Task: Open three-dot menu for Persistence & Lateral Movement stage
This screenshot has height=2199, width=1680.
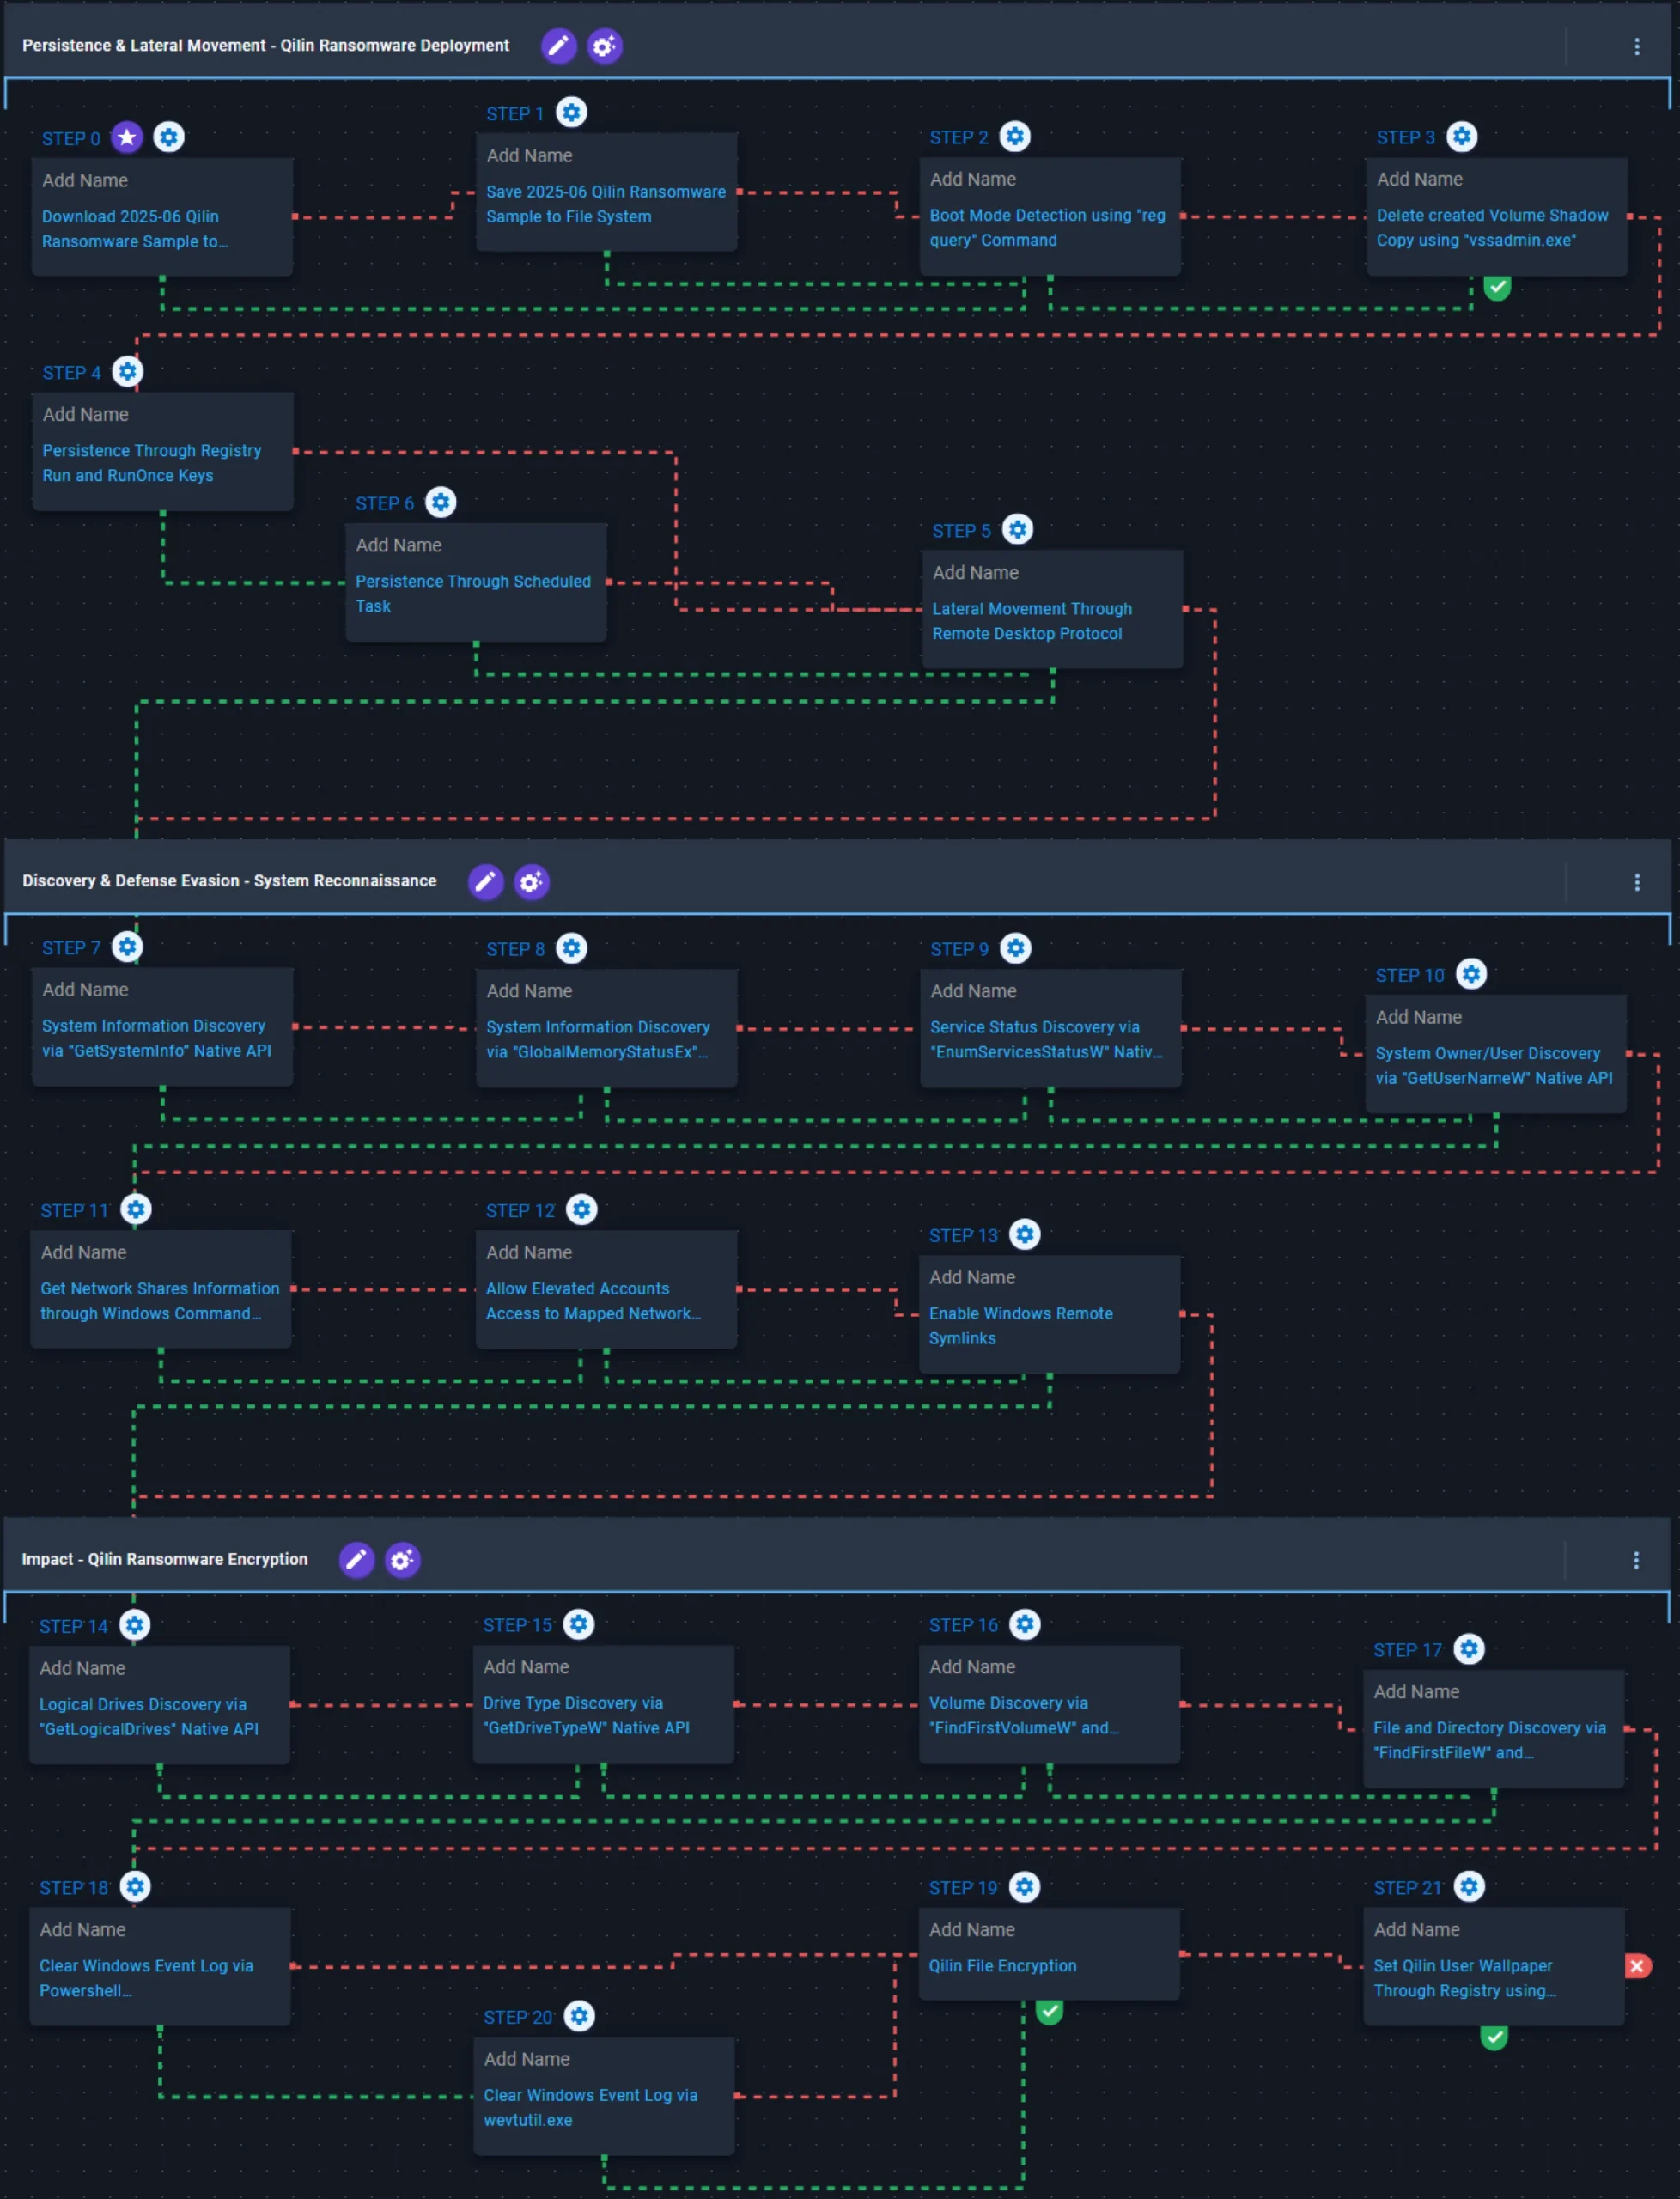Action: tap(1637, 46)
